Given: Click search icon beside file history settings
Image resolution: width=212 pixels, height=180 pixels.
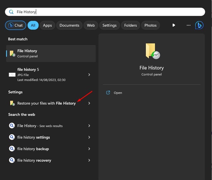Looking at the screenshot, I should click(12, 137).
